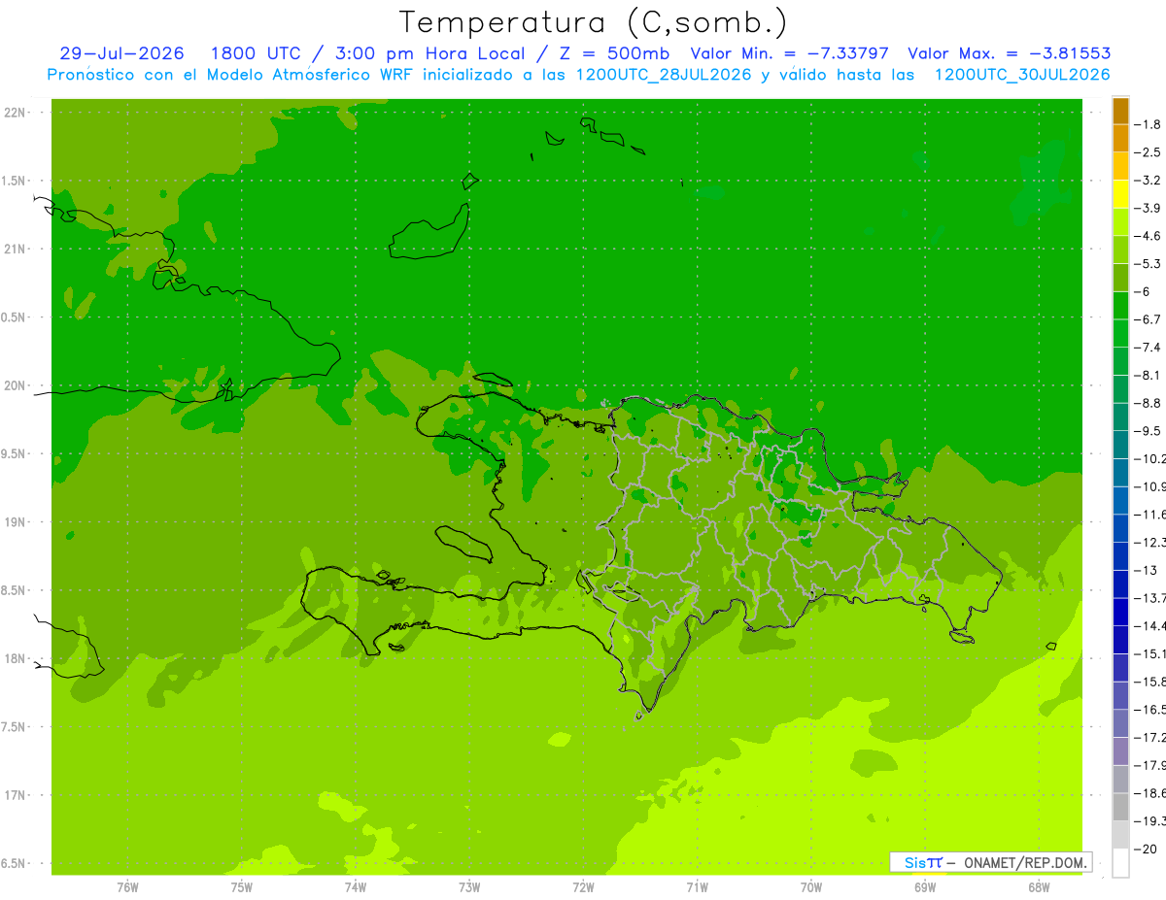Click the yellow swatch between -3.2 and -3.9
Image resolution: width=1166 pixels, height=900 pixels.
point(1120,194)
